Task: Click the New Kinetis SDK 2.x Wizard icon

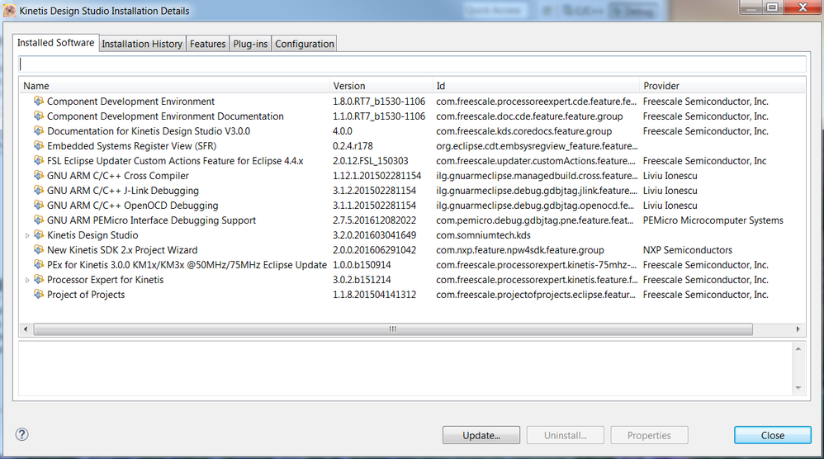Action: coord(38,249)
